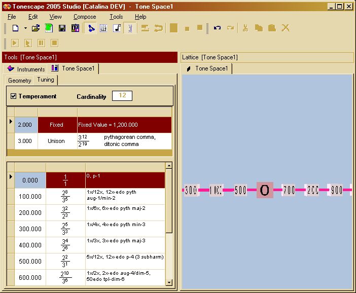
Task: Select the Tone Space1 tab in Lattice panel
Action: [207, 68]
